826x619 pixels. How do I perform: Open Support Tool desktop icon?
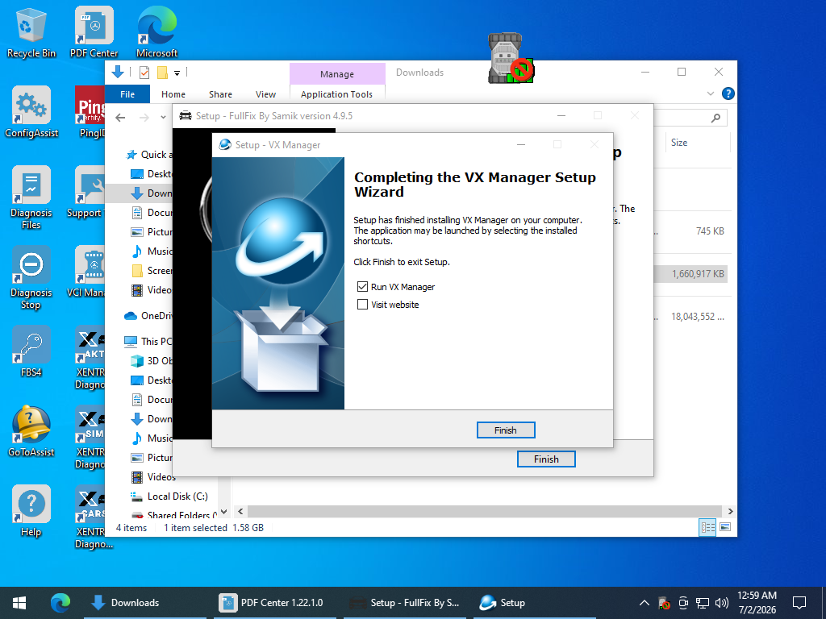click(90, 192)
